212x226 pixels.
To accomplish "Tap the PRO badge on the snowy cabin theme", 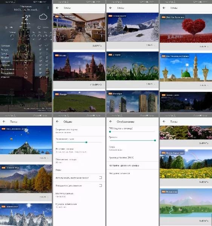I will (x=110, y=16).
